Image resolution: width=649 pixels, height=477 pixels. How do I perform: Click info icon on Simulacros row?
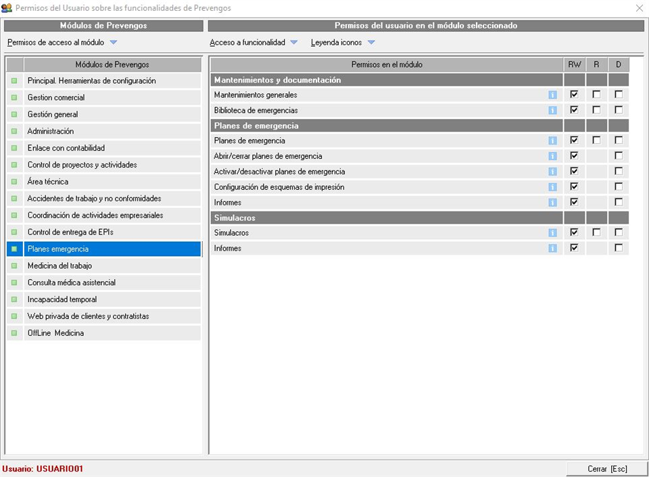(552, 233)
